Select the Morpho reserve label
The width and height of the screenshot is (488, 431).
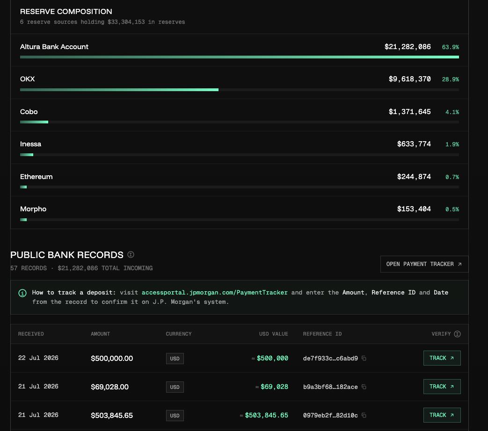[33, 209]
